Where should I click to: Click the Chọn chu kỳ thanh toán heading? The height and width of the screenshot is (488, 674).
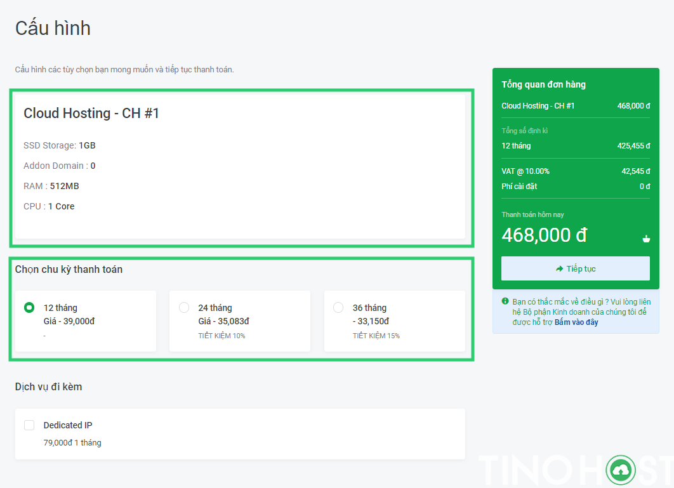tap(69, 270)
